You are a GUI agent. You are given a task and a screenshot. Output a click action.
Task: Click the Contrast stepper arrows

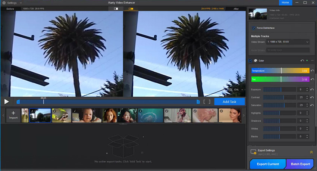[x=307, y=97]
